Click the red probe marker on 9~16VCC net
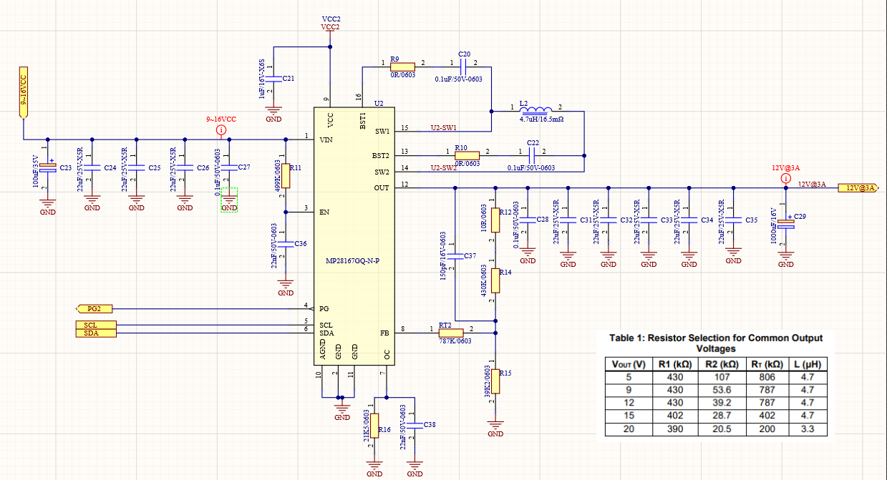 pos(221,129)
